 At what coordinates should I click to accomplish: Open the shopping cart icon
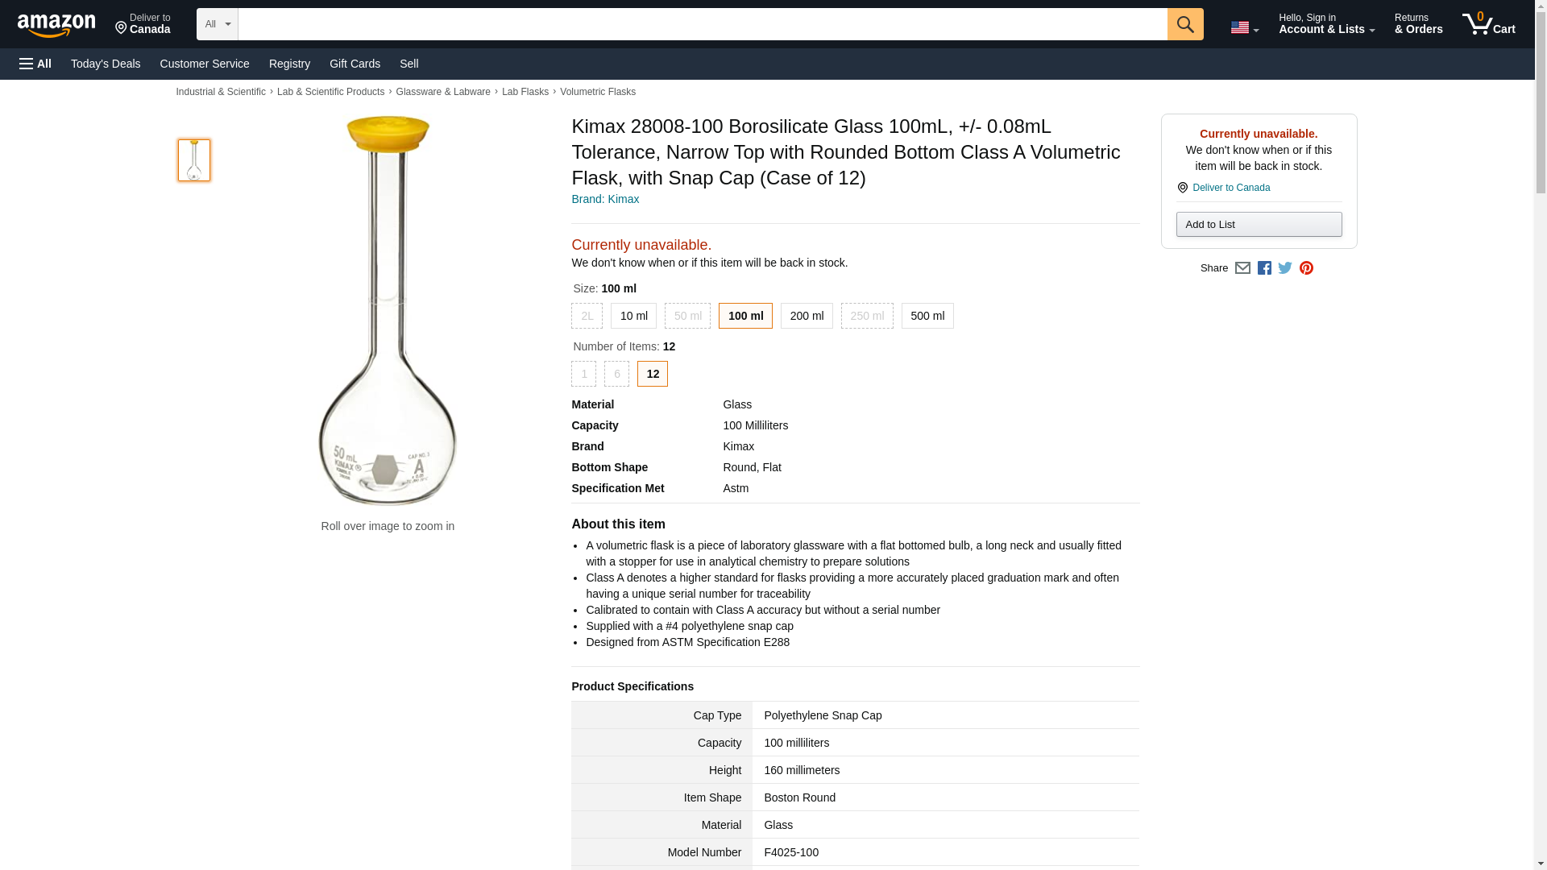pos(1488,24)
